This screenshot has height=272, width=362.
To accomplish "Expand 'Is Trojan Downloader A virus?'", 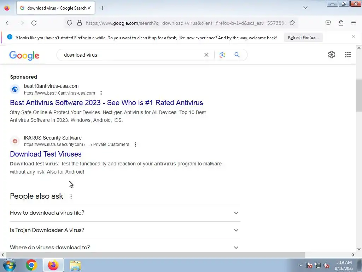I will 125,230.
